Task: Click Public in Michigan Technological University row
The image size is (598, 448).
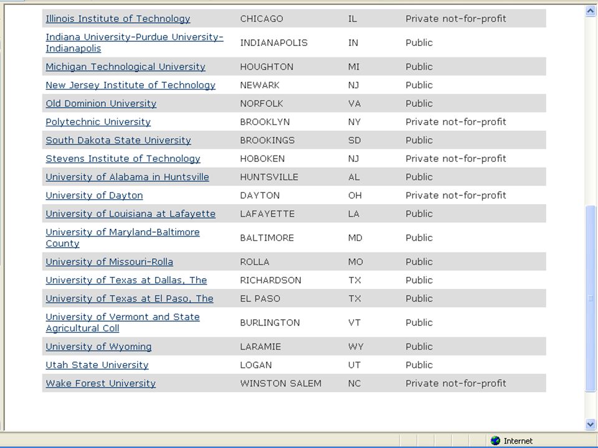Action: [419, 67]
